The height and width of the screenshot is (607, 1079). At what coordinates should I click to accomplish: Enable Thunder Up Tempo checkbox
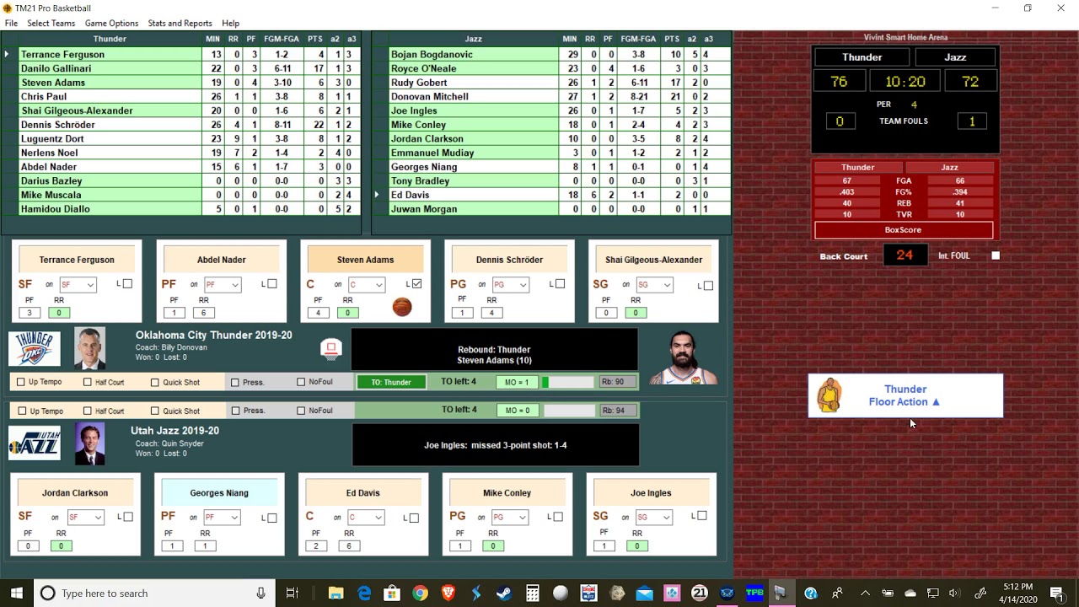(21, 383)
